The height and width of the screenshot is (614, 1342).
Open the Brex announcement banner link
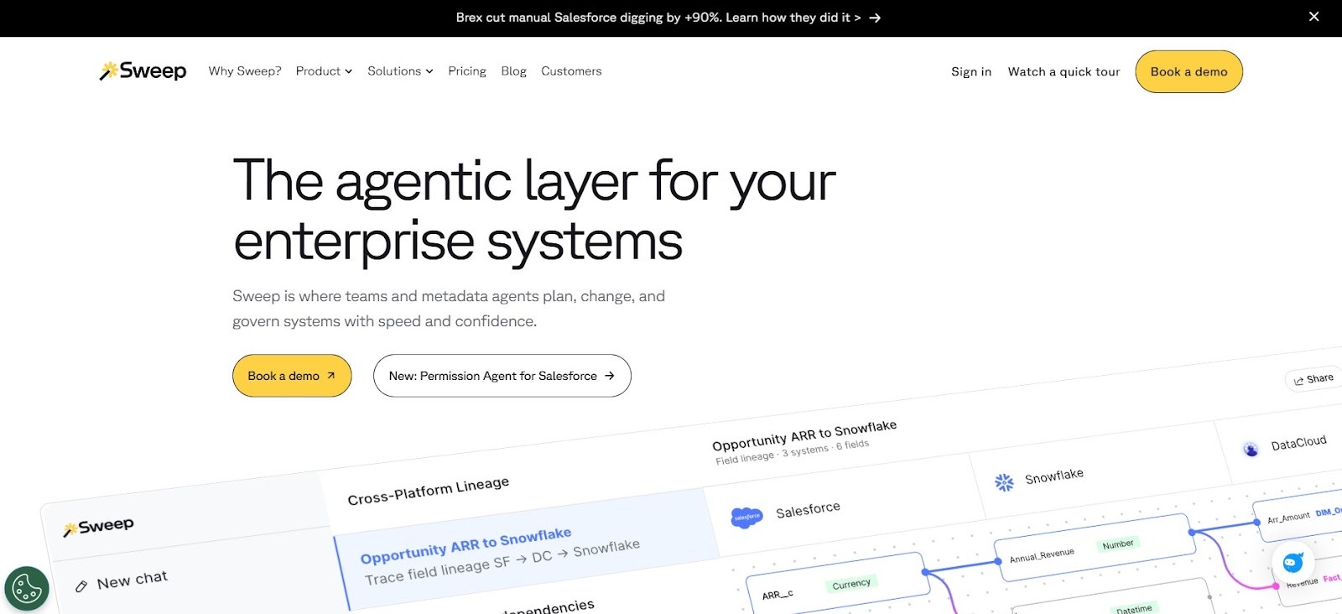(x=668, y=18)
